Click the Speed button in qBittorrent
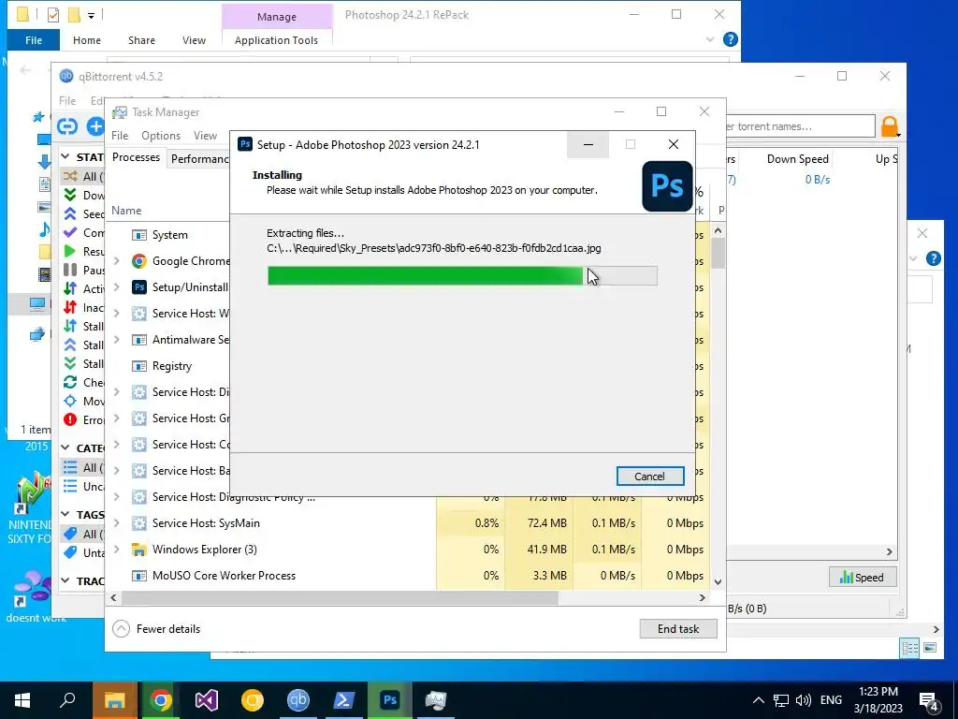Image resolution: width=958 pixels, height=719 pixels. pyautogui.click(x=862, y=578)
